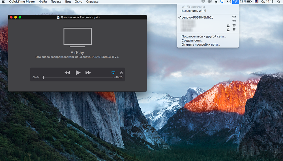Click the 72 % battery percentage text
Viewport: 283px width, 161px height.
click(x=243, y=2)
